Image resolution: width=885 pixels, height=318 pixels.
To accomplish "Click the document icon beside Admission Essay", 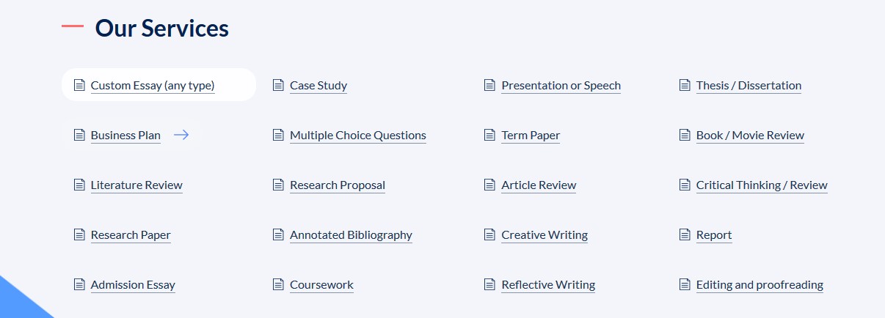I will coord(79,284).
